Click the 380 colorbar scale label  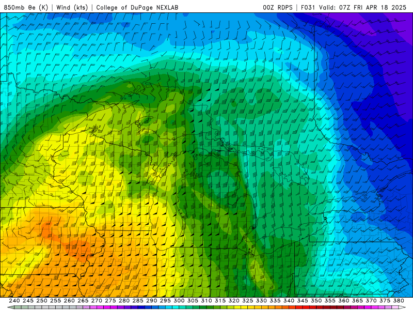click(399, 301)
